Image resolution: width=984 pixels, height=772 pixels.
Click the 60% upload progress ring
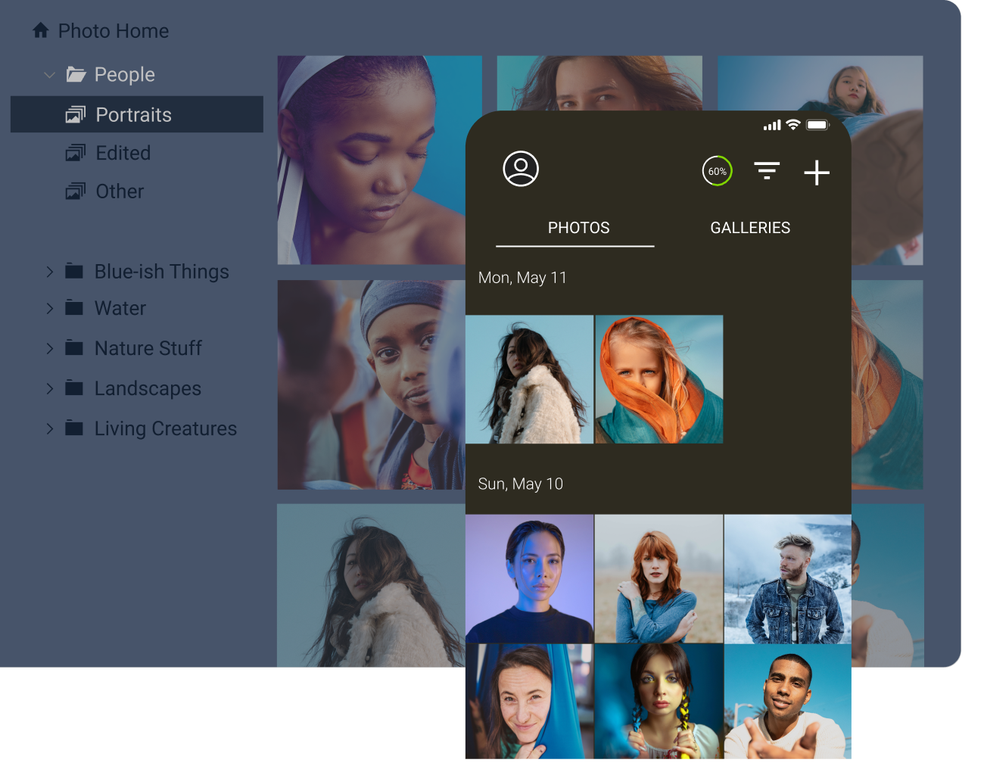point(717,171)
